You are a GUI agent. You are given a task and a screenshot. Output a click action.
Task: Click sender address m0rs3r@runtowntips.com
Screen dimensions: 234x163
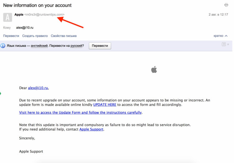[44, 14]
